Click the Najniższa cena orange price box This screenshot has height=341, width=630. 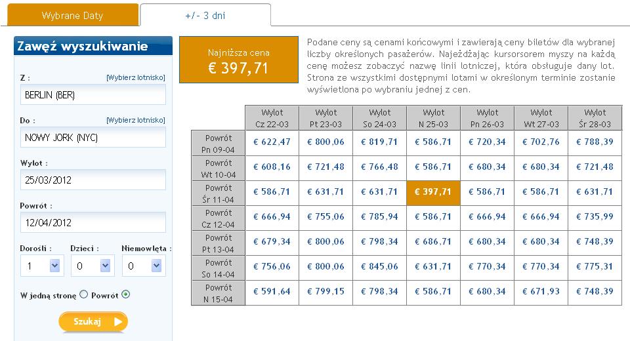239,60
